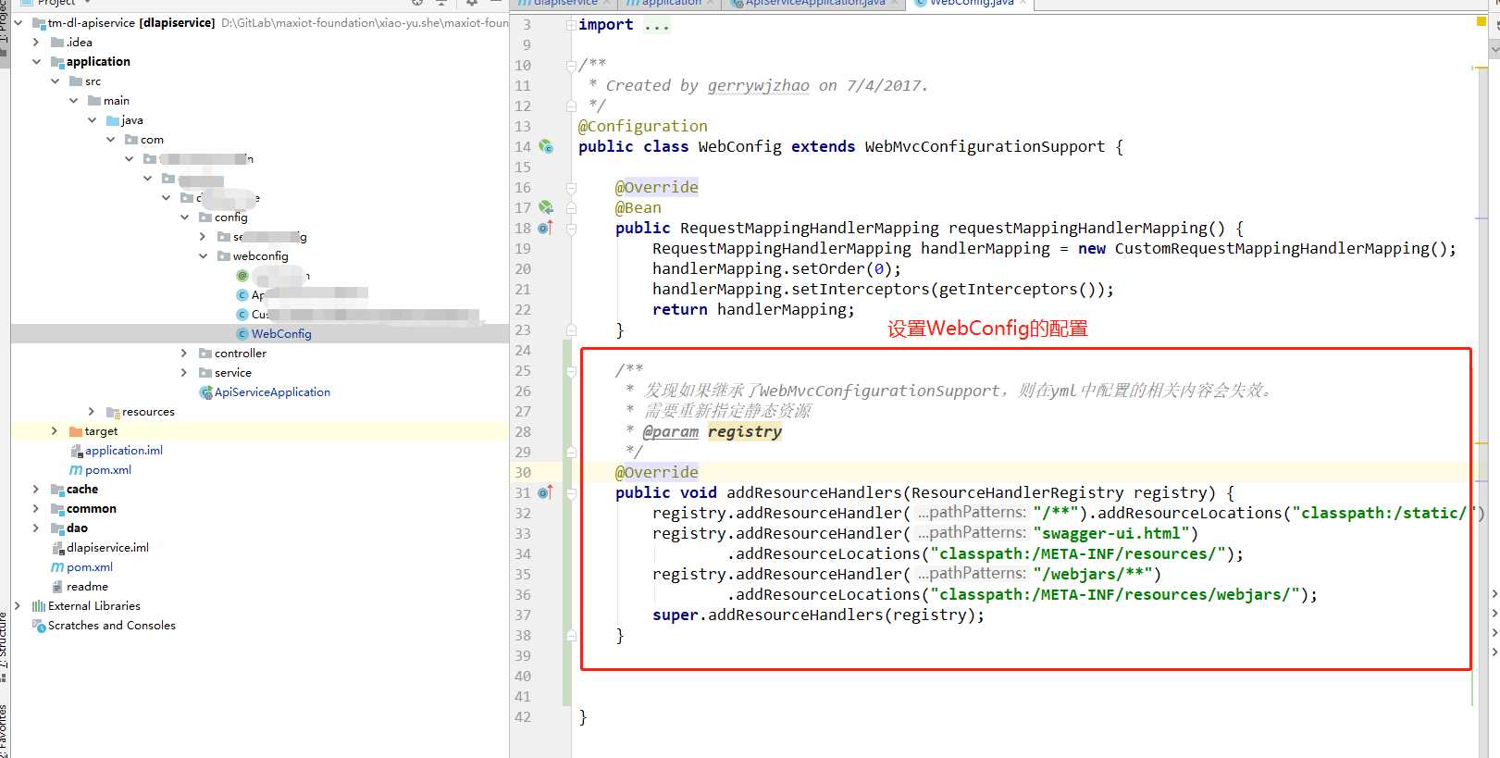Click the override gutter icon on line 31
The height and width of the screenshot is (758, 1500).
click(545, 492)
